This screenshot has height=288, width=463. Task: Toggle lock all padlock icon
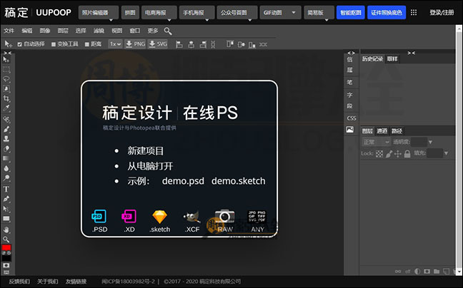point(407,154)
